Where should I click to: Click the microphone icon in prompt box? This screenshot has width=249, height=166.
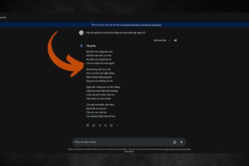(181, 142)
